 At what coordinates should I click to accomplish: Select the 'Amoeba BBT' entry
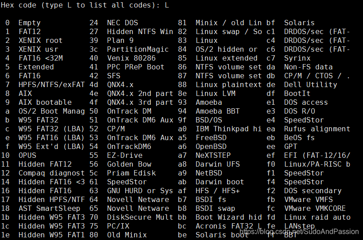[x=218, y=111]
